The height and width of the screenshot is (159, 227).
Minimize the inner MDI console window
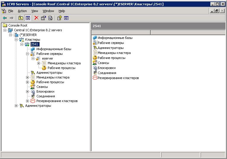[212, 11]
